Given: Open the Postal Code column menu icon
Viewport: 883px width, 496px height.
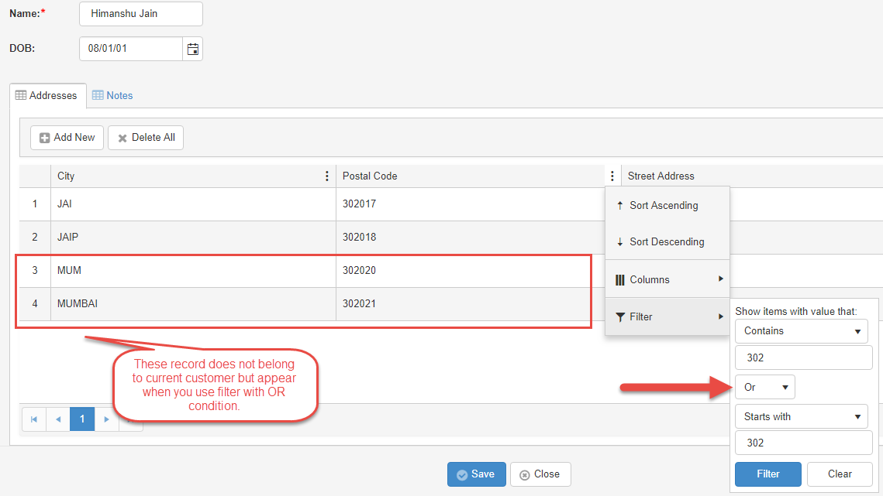Looking at the screenshot, I should 612,176.
